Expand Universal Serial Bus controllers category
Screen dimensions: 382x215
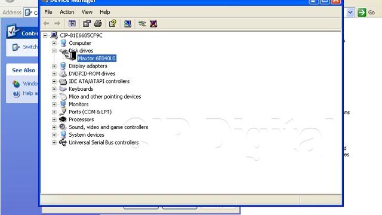54,142
